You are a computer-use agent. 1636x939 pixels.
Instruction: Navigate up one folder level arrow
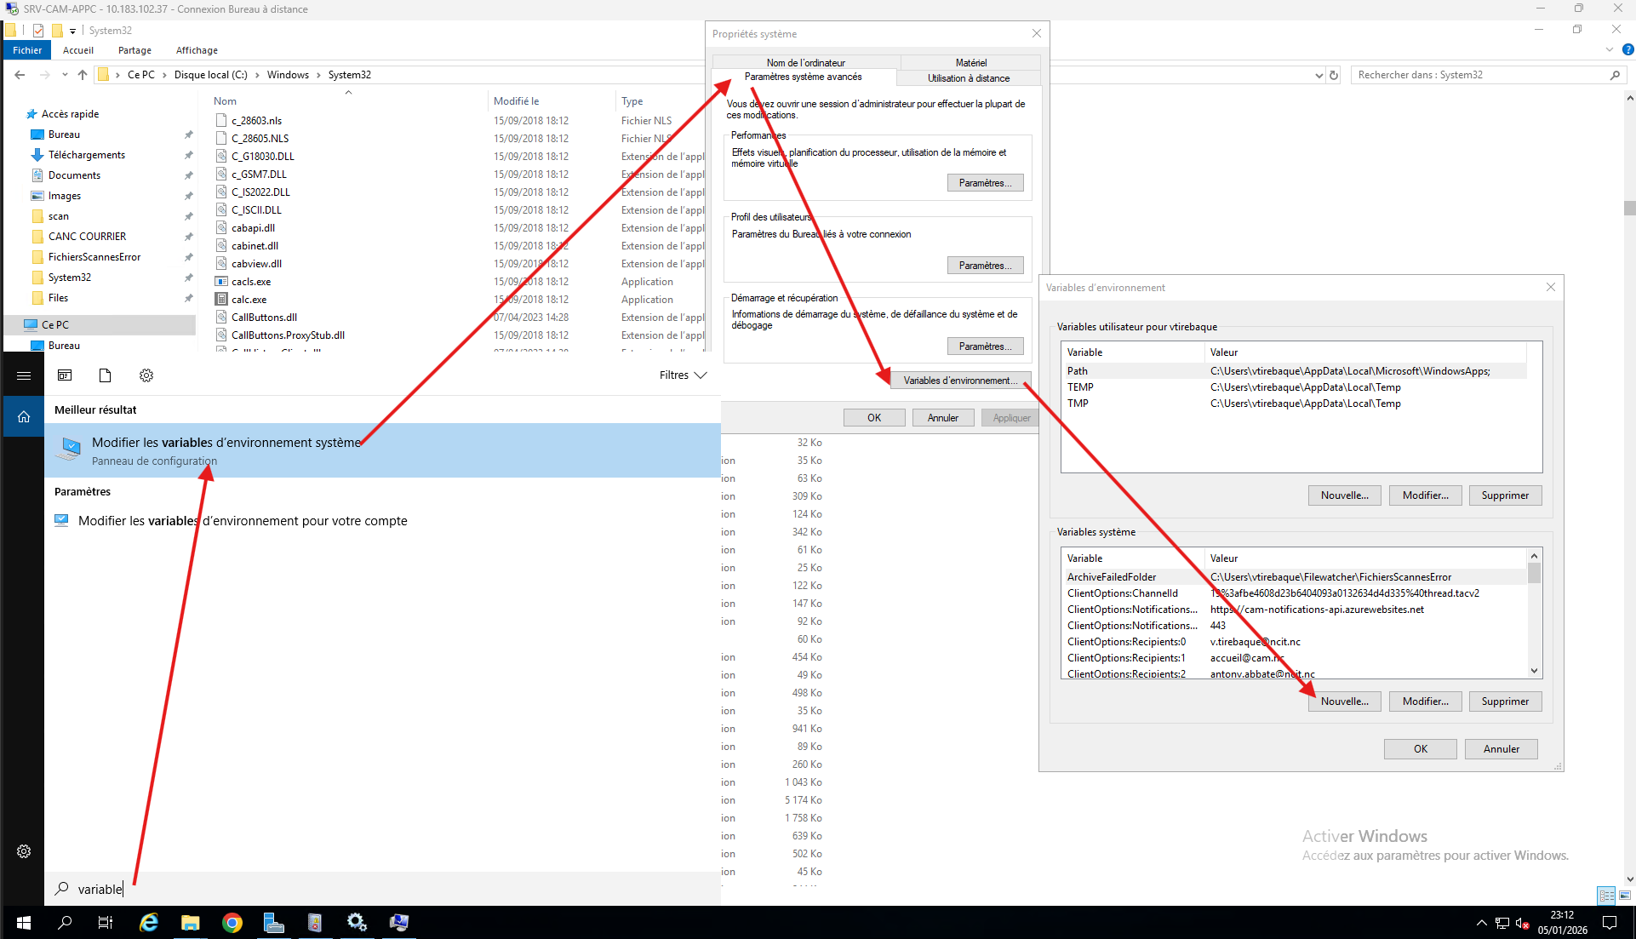tap(83, 75)
